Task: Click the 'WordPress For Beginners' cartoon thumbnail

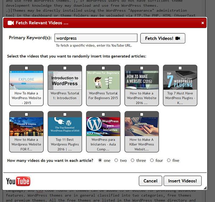Action: (103, 80)
